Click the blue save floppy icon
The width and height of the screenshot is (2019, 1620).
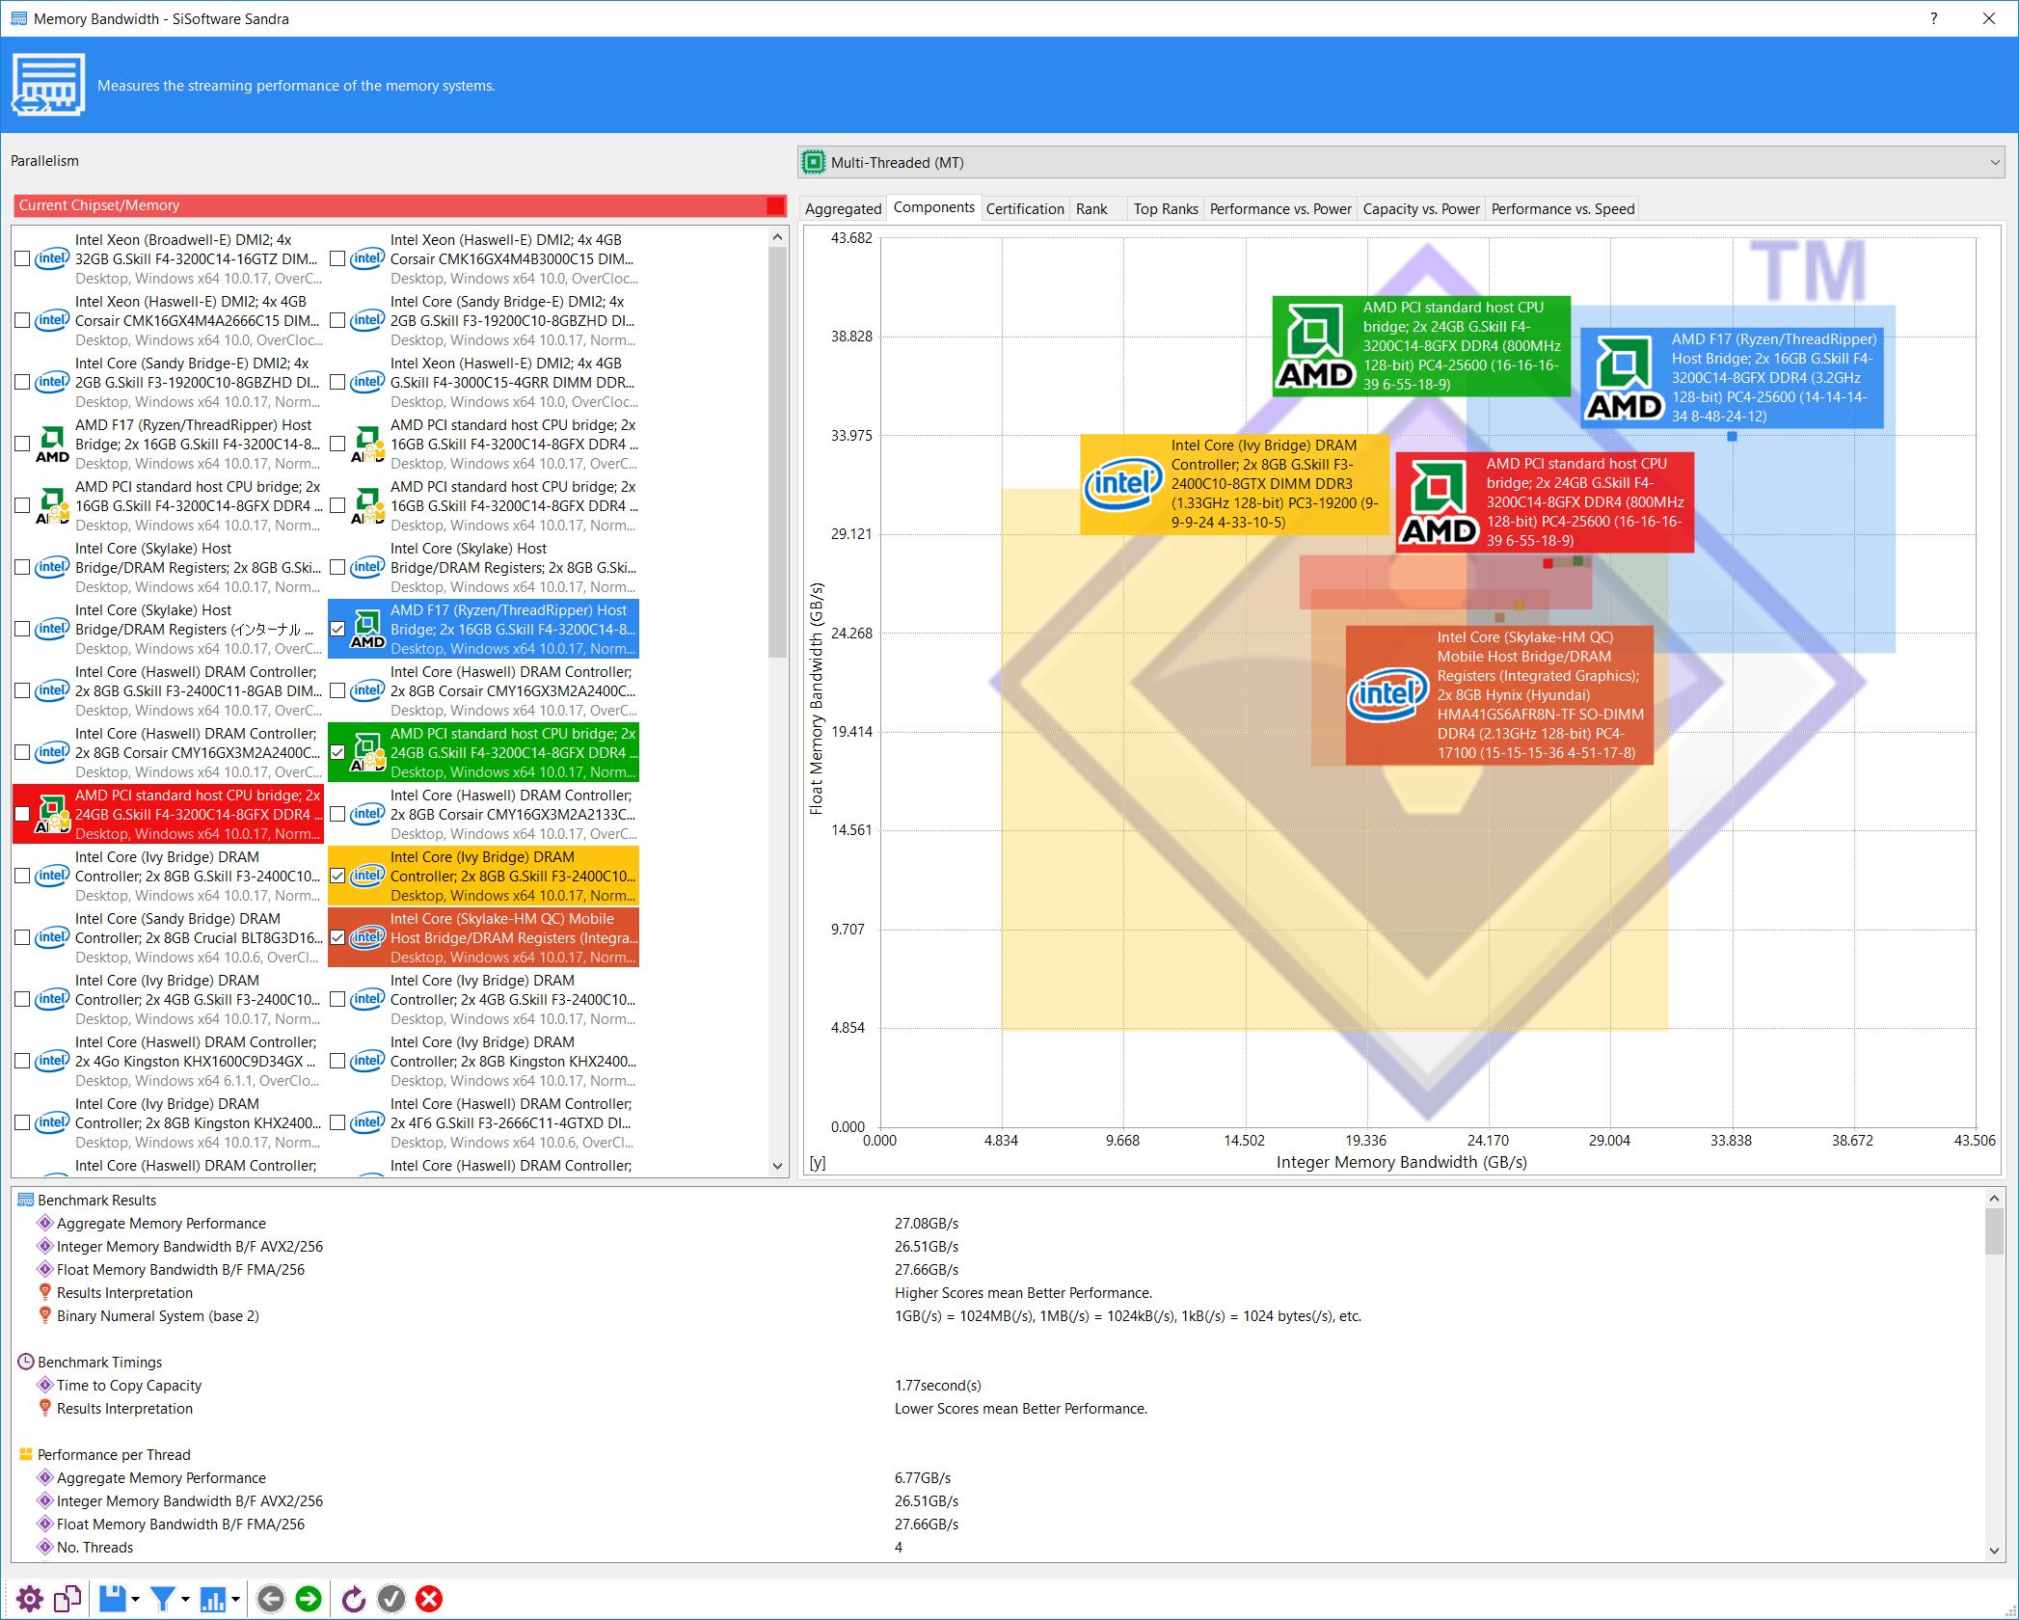(x=113, y=1598)
